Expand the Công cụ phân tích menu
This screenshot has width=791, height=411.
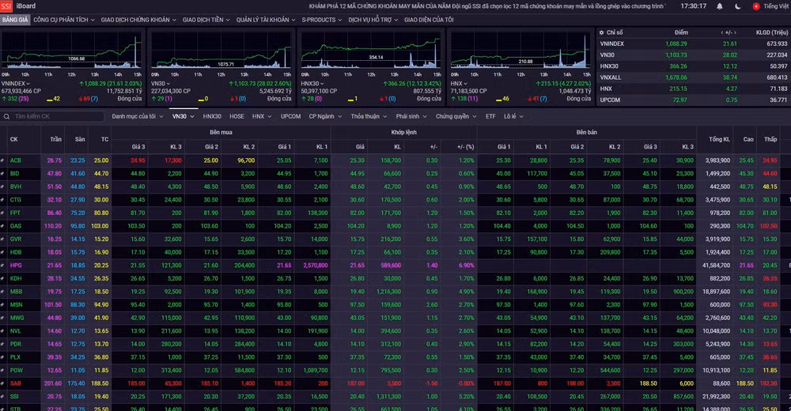[x=63, y=20]
